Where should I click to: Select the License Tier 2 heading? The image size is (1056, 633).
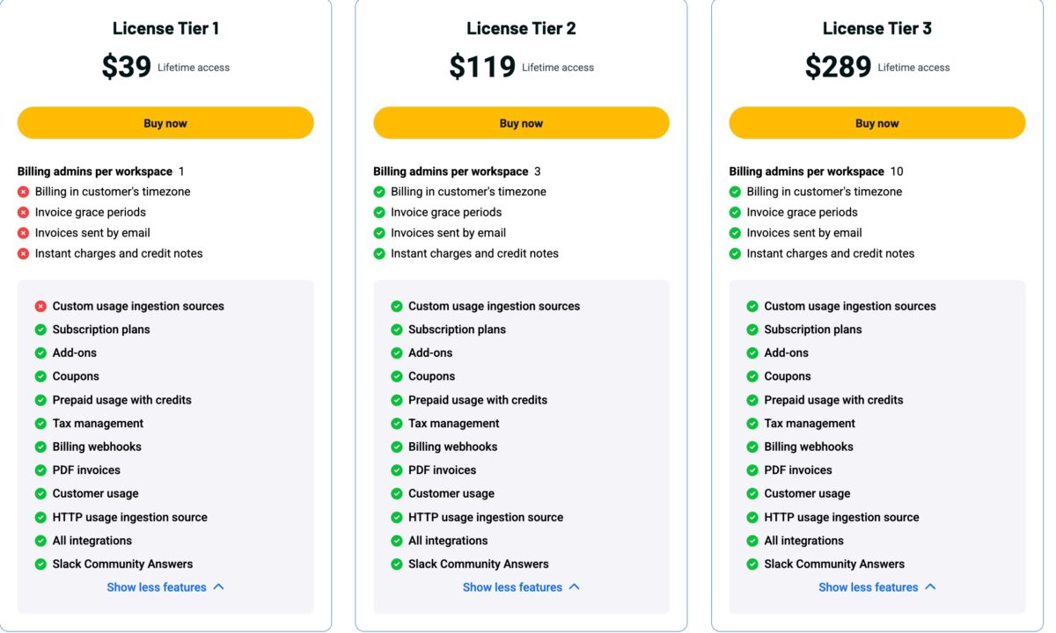(x=521, y=27)
